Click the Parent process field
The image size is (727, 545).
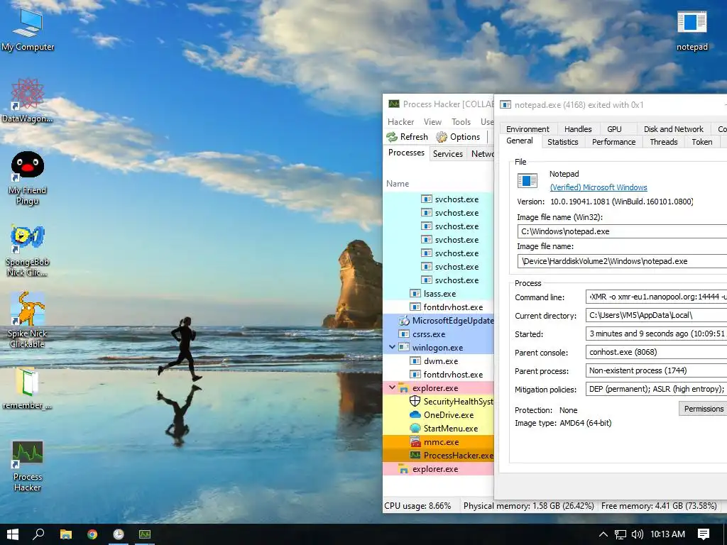[x=656, y=370]
